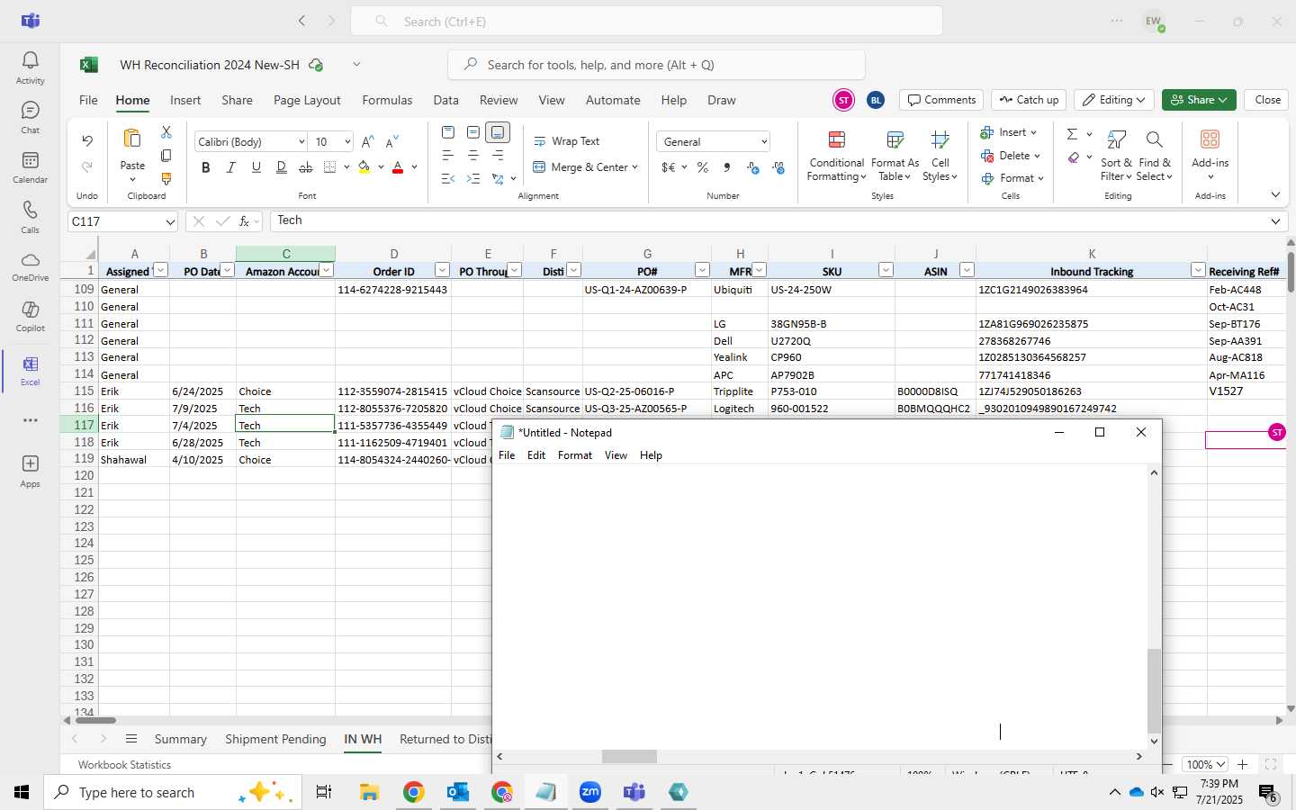Screen dimensions: 1296x810
Task: Open the Insert cells dropdown
Action: (1009, 132)
